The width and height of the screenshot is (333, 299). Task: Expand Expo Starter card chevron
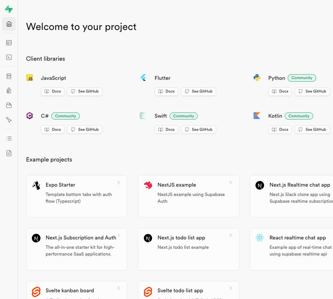pos(119,182)
